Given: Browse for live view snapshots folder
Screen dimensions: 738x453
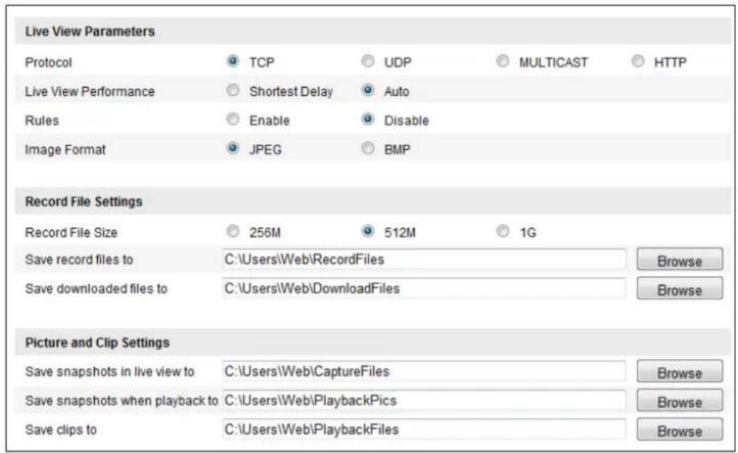Looking at the screenshot, I should click(x=680, y=372).
